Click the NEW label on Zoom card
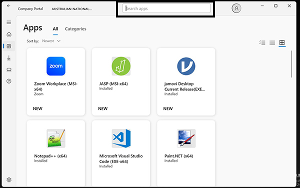 tap(37, 108)
